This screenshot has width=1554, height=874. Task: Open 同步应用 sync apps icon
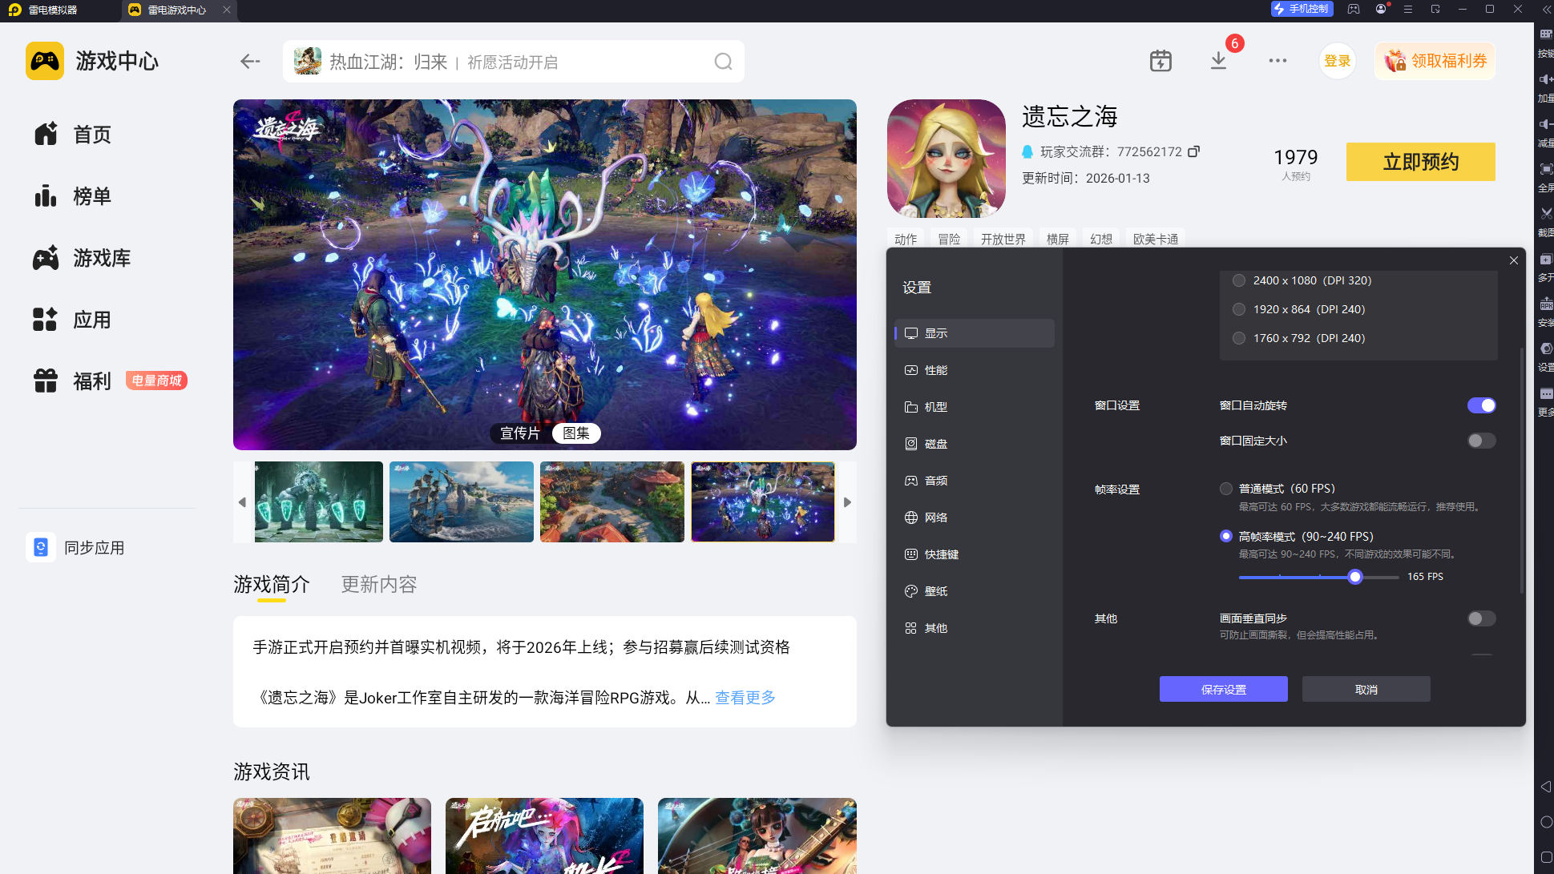pos(41,547)
